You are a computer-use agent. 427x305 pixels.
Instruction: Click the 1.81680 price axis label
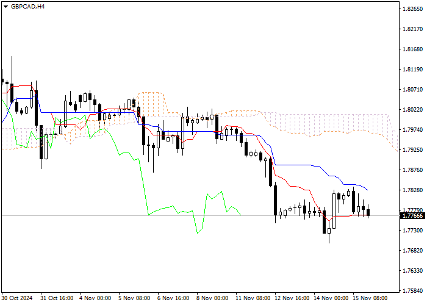coord(412,49)
